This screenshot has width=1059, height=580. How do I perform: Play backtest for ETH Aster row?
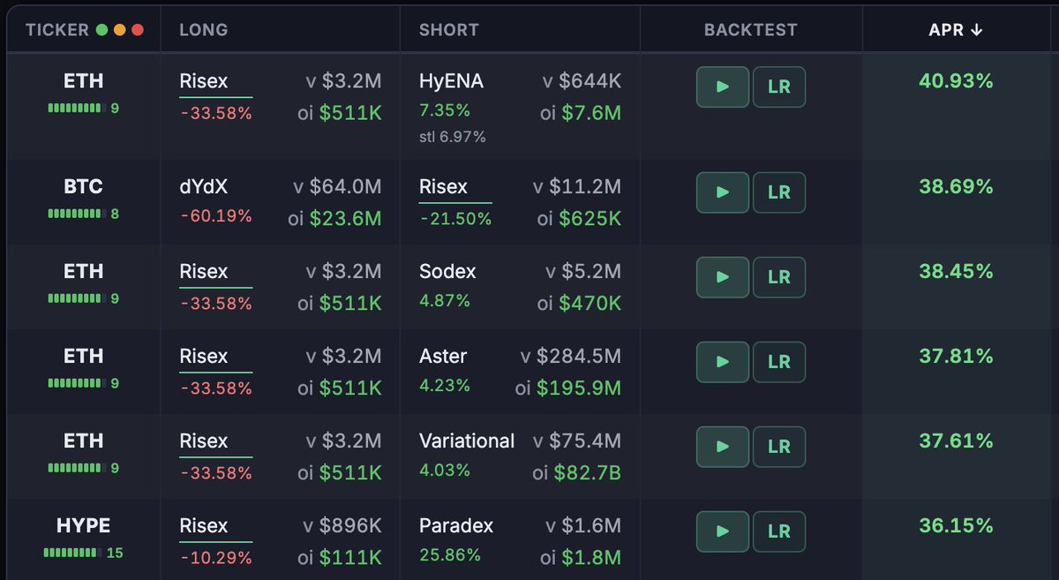(x=723, y=362)
